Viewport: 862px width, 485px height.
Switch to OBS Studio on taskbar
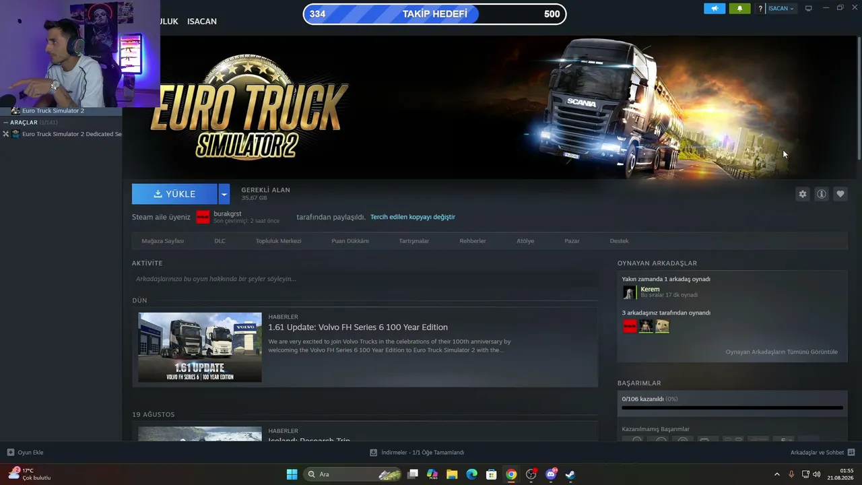point(531,474)
